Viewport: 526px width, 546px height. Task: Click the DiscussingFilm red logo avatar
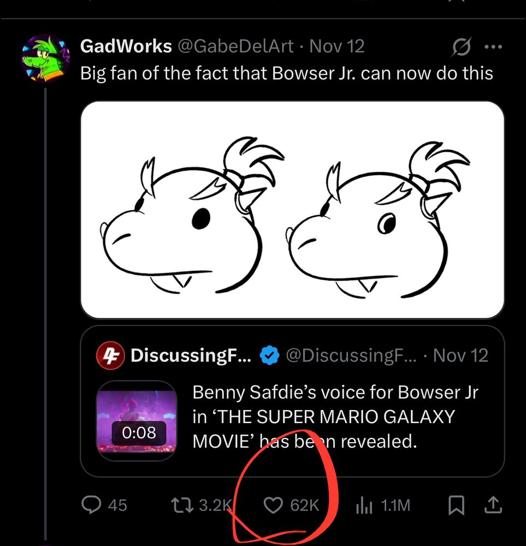[110, 357]
